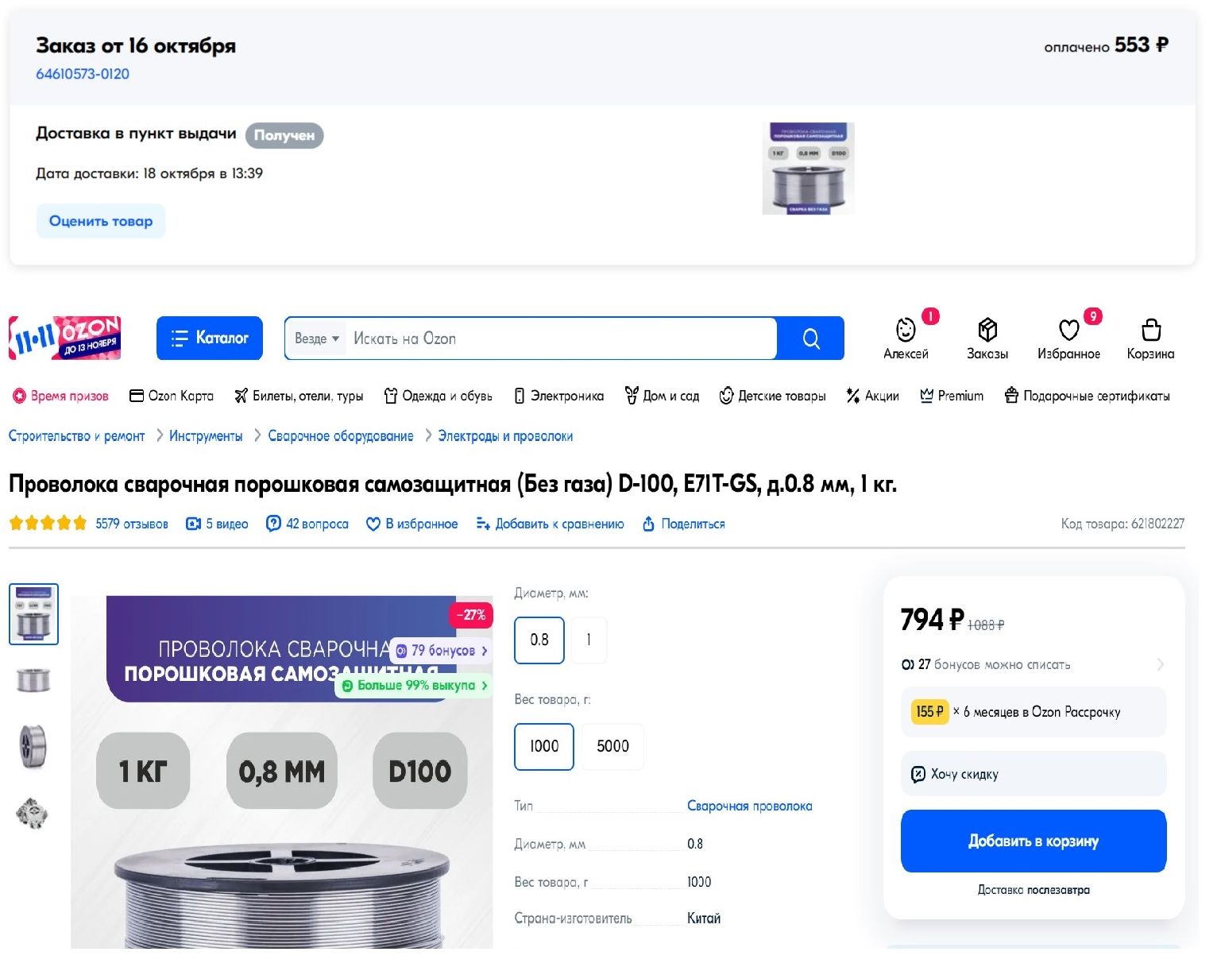Click the Получен status badge
Image resolution: width=1221 pixels, height=967 pixels.
coord(284,135)
